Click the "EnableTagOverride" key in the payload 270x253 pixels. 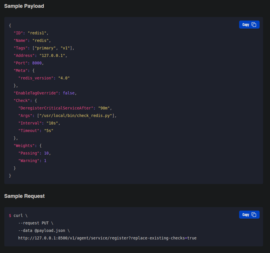point(36,93)
